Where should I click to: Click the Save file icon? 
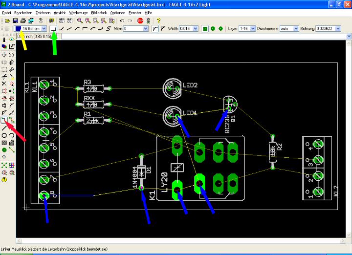(x=15, y=21)
